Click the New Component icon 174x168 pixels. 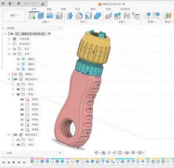tap(117, 16)
